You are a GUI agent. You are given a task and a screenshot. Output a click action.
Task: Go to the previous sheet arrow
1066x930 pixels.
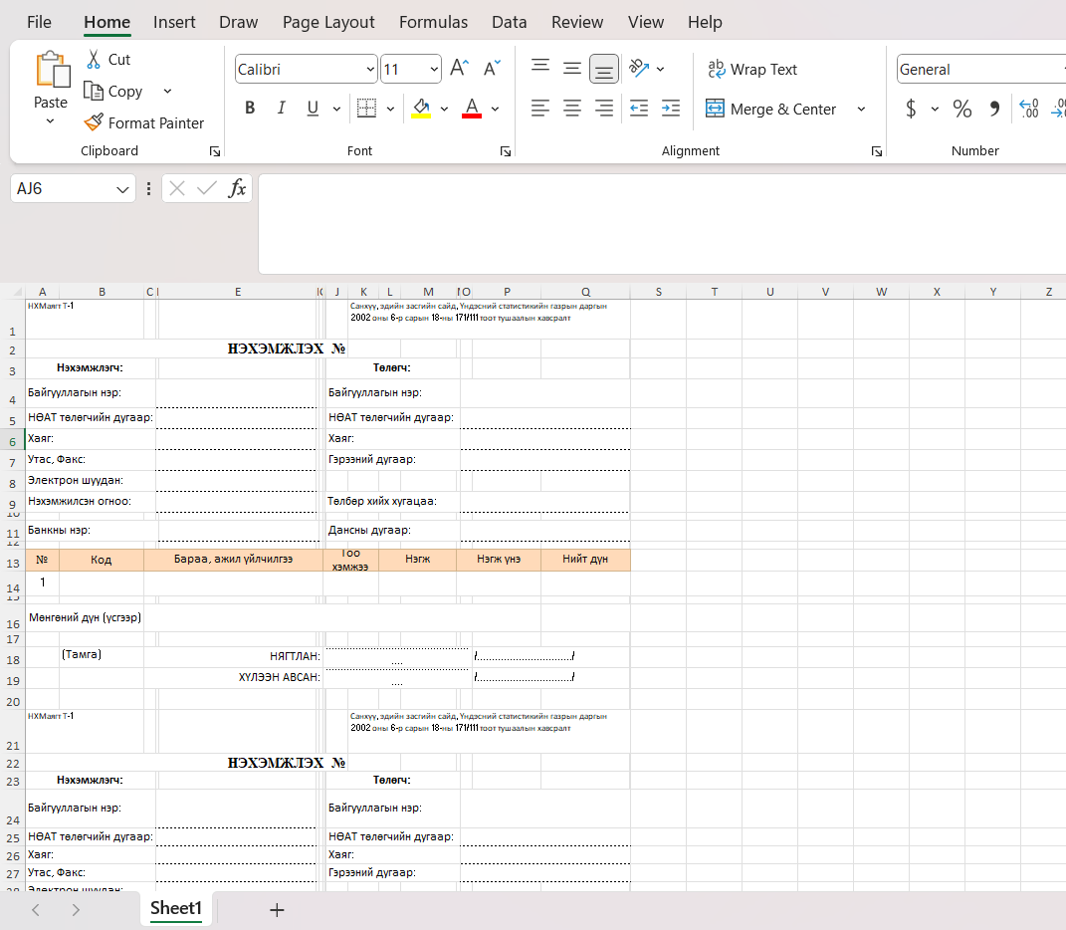[x=36, y=910]
